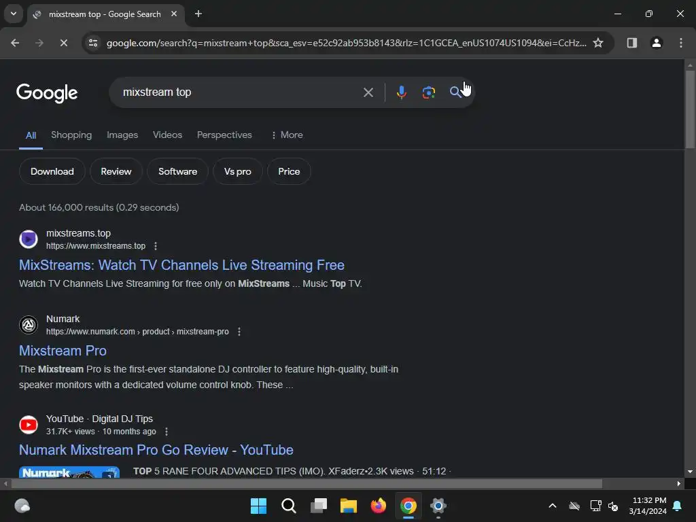The height and width of the screenshot is (522, 696).
Task: Open the Mixstream Pro result link
Action: [x=63, y=351]
